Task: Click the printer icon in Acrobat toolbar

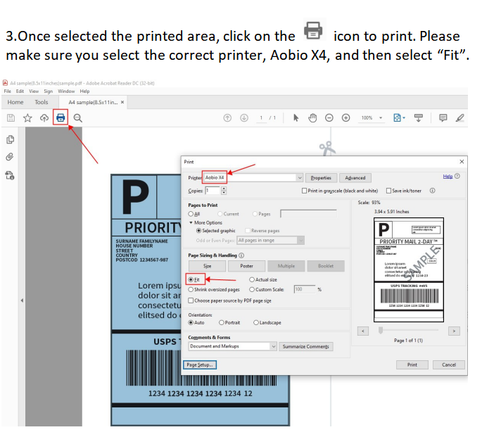Action: click(x=61, y=118)
